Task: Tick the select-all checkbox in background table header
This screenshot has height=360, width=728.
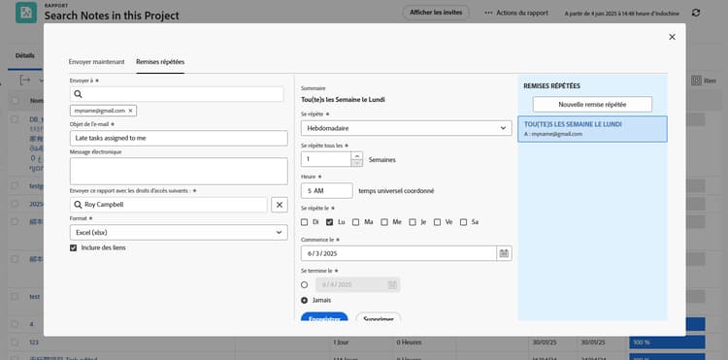Action: 15,100
